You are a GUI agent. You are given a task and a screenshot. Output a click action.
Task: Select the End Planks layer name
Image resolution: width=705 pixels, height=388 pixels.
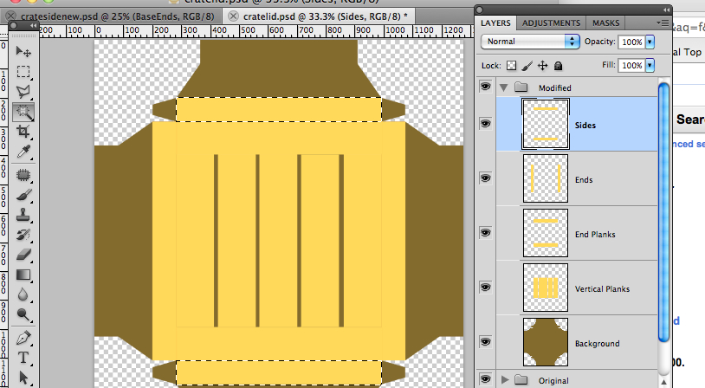(x=595, y=234)
